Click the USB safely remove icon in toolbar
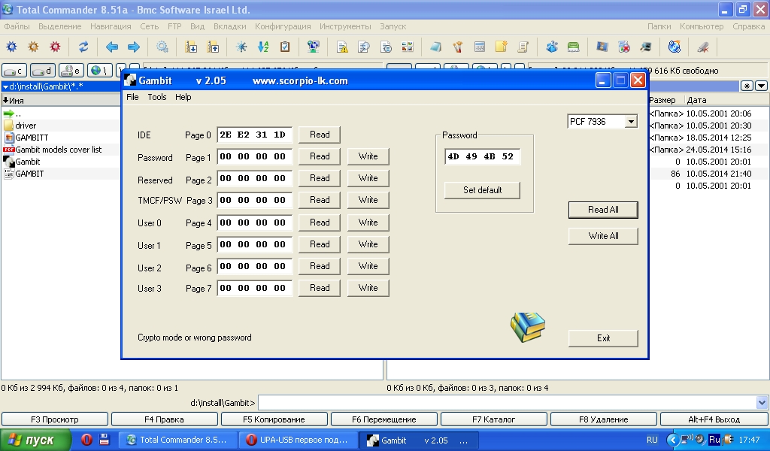The height and width of the screenshot is (451, 770). pyautogui.click(x=703, y=47)
